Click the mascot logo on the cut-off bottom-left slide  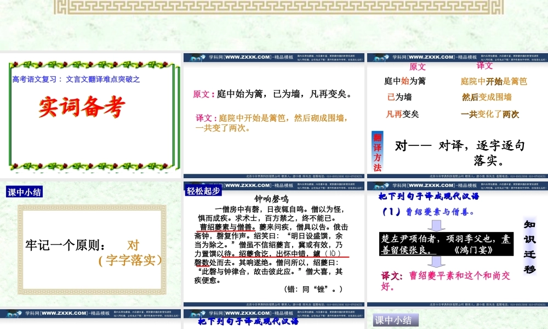(x=14, y=314)
